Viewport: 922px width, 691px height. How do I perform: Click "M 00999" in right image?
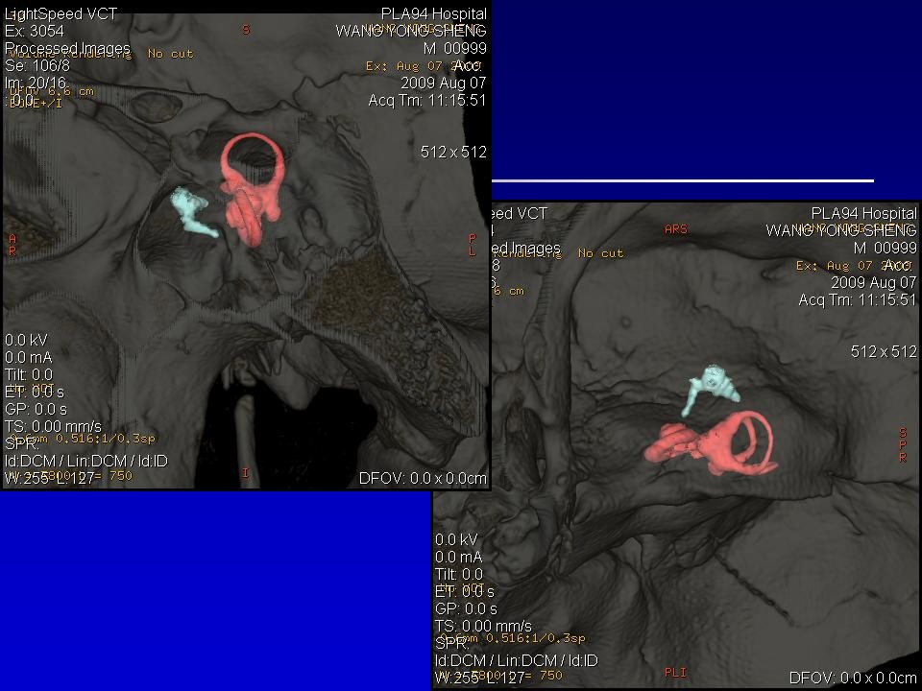[x=885, y=248]
